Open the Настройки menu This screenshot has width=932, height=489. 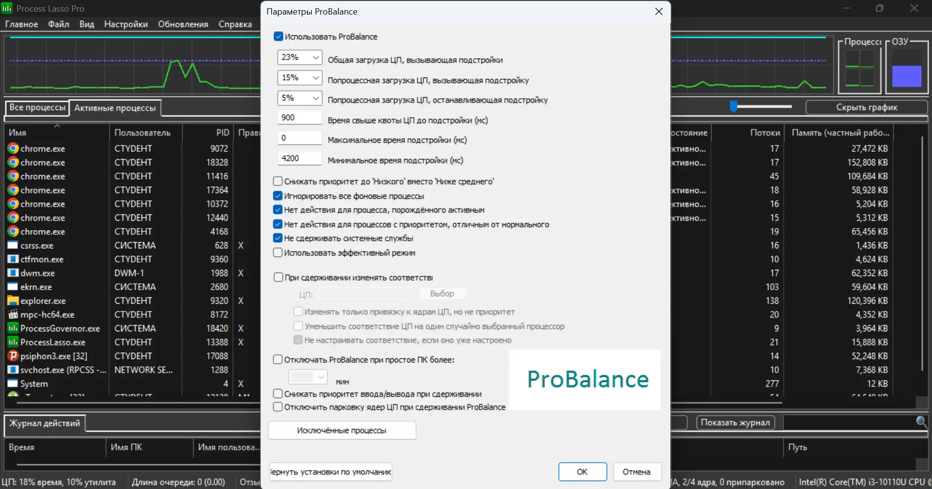(x=126, y=24)
